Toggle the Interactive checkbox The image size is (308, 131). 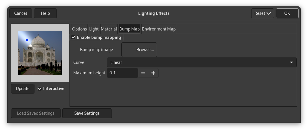[x=40, y=89]
